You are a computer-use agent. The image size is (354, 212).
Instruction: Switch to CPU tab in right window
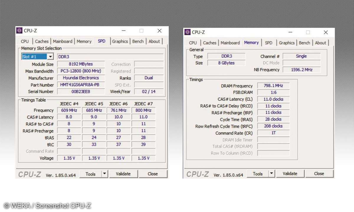193,43
